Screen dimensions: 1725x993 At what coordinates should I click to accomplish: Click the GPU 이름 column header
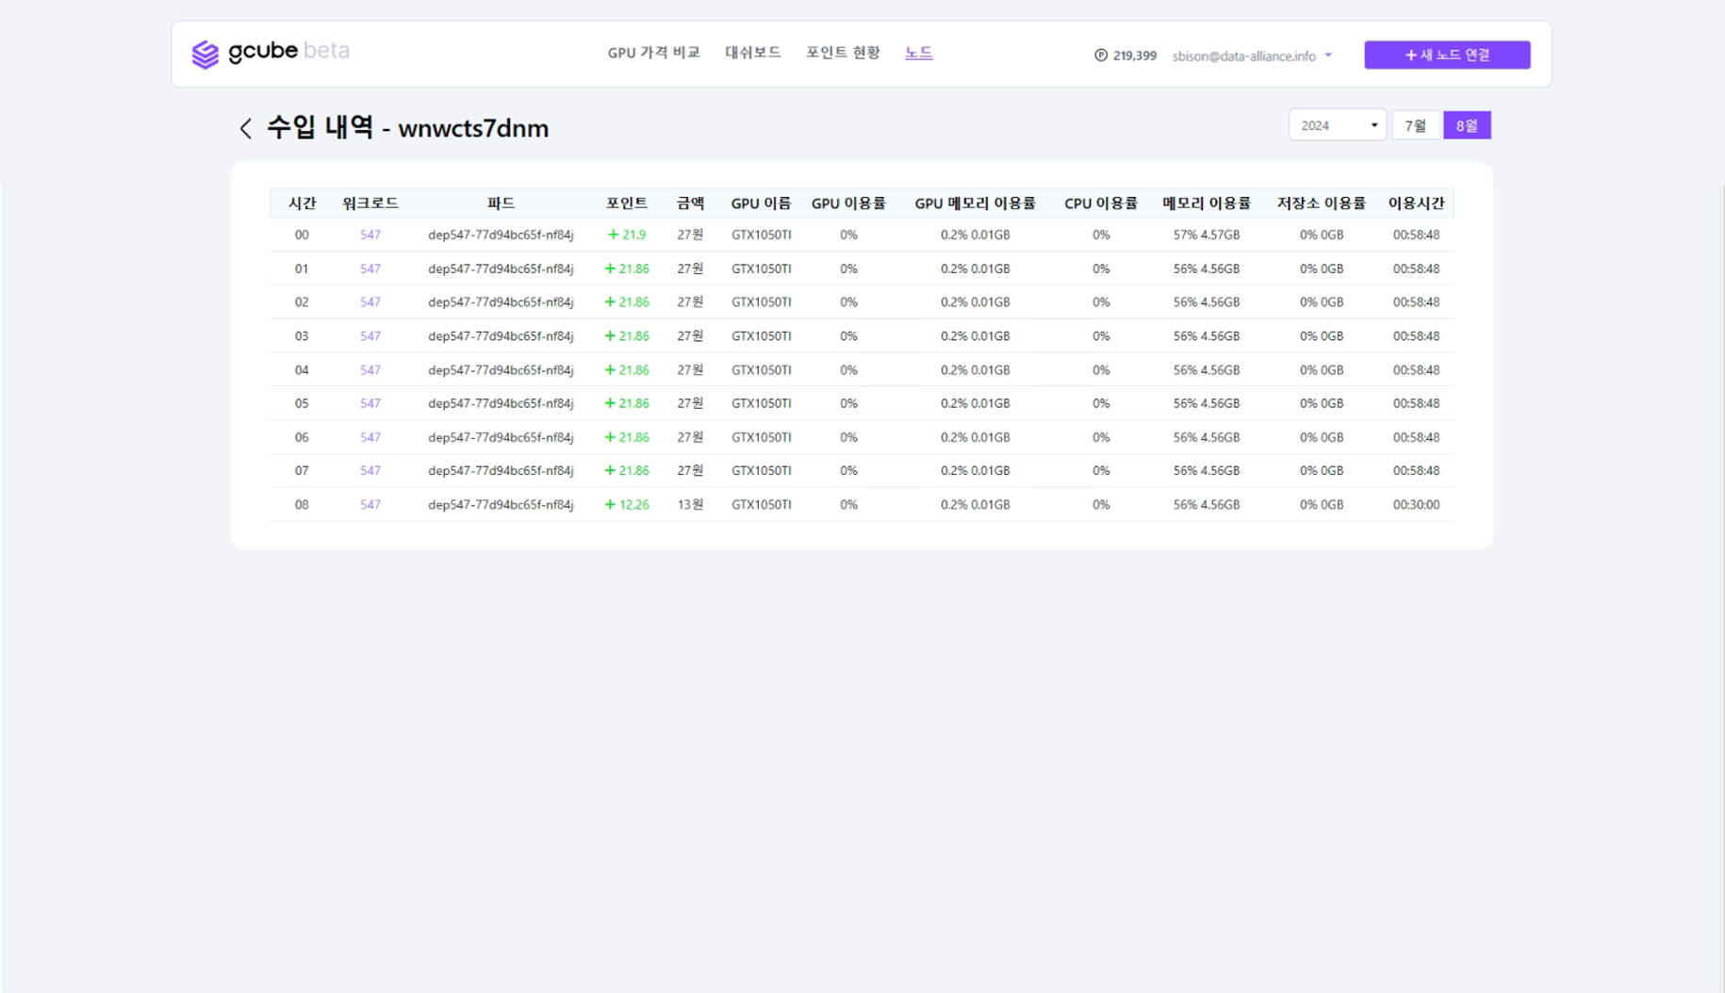[x=761, y=203]
